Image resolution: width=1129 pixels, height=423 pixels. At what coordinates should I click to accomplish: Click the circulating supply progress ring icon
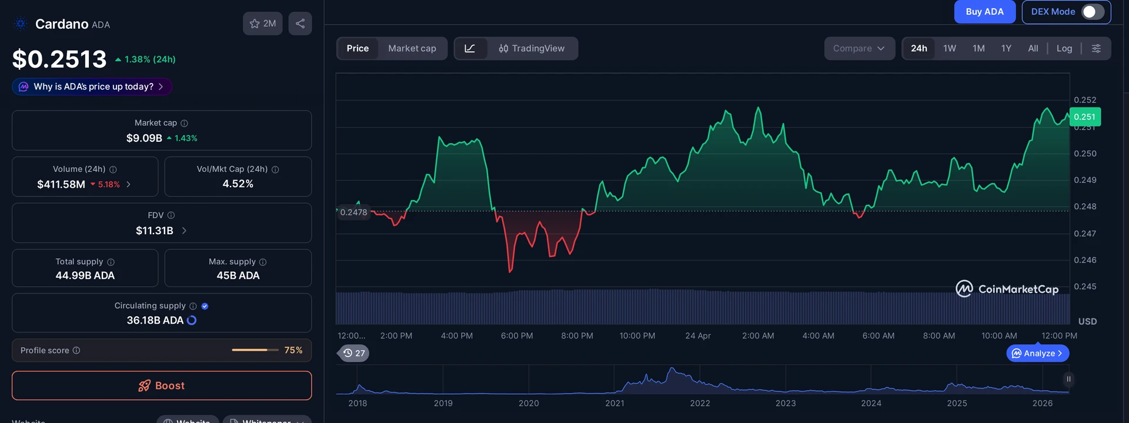[x=192, y=320]
